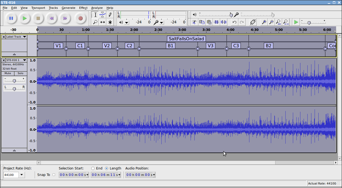
Task: Mute the STE-016 1 track
Action: (8, 73)
